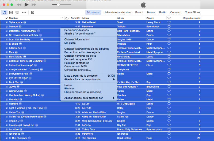Open the 'iTunes Store' tab

[x=192, y=12]
